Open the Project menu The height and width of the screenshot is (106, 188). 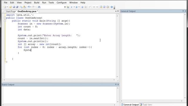(28, 3)
